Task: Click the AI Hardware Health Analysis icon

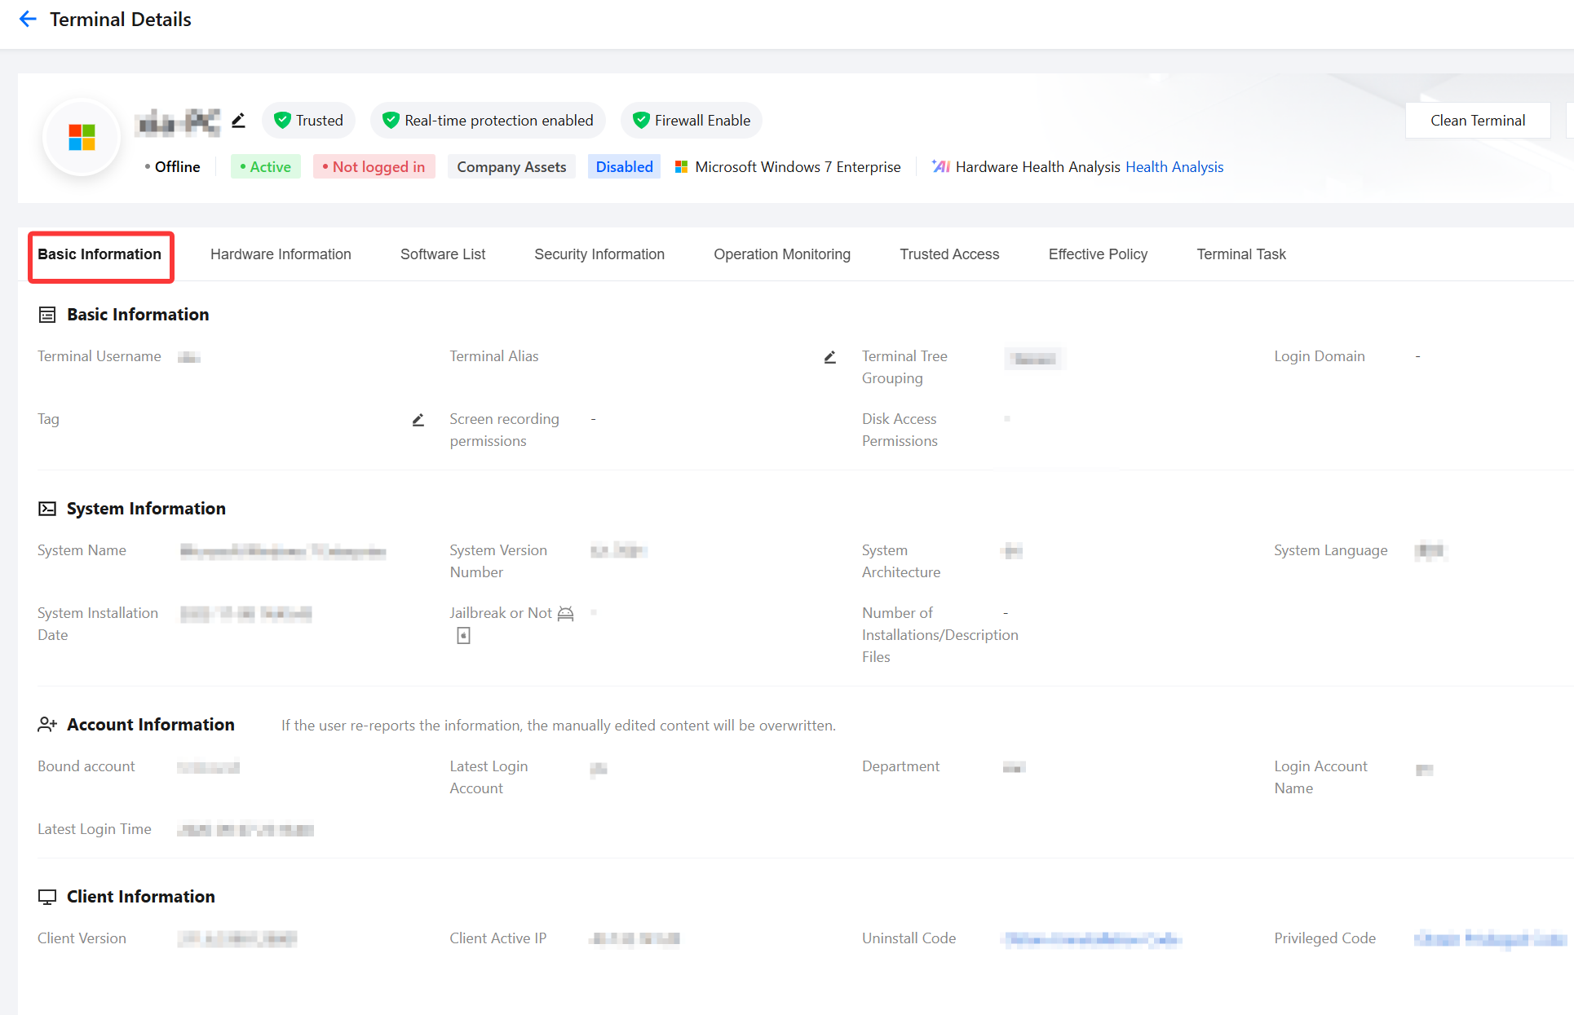Action: click(x=940, y=166)
